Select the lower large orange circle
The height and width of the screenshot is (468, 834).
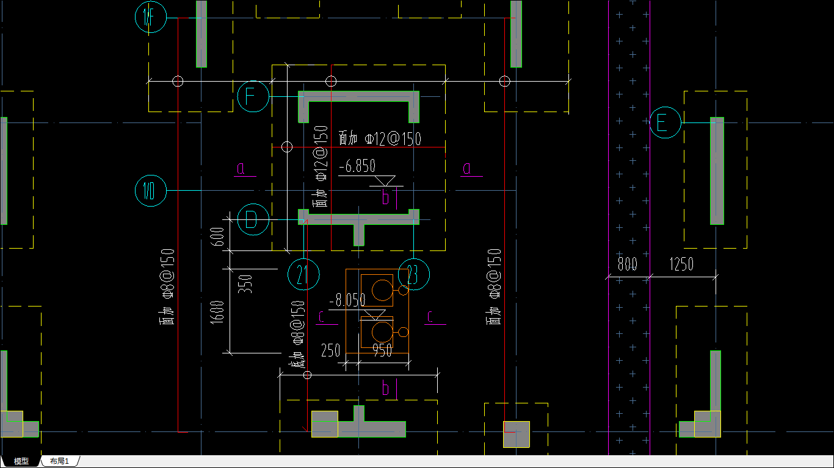pos(383,331)
